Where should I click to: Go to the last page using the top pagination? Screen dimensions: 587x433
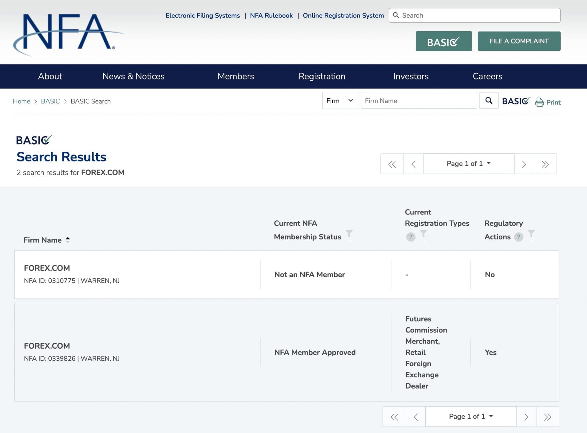[545, 164]
